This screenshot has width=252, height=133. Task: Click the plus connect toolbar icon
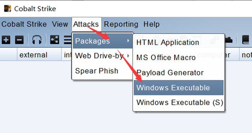pos(6,40)
